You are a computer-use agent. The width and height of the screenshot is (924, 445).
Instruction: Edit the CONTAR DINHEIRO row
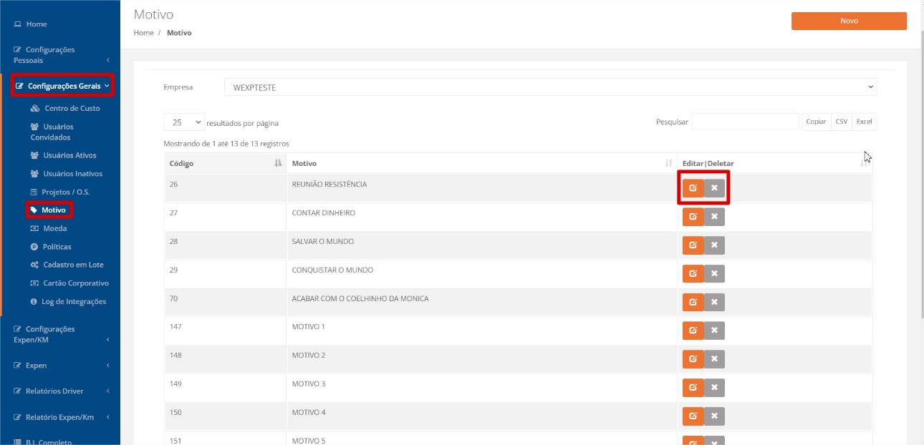tap(693, 217)
